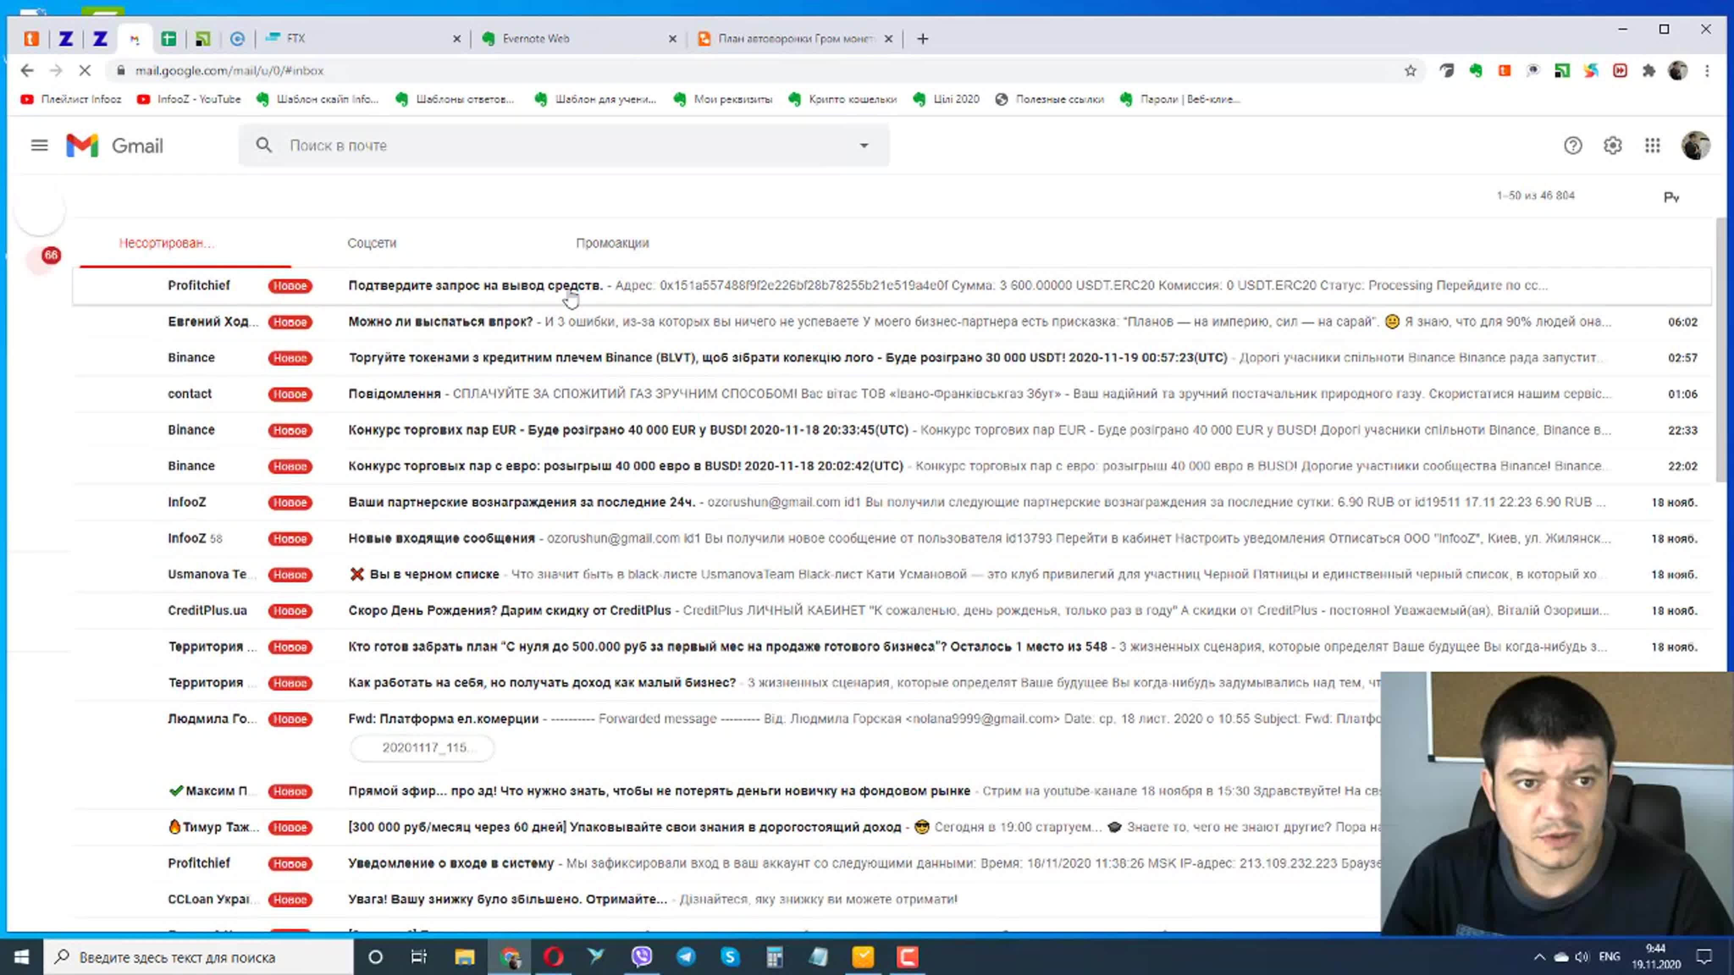Image resolution: width=1734 pixels, height=975 pixels.
Task: Show hidden system tray icons
Action: point(1539,957)
